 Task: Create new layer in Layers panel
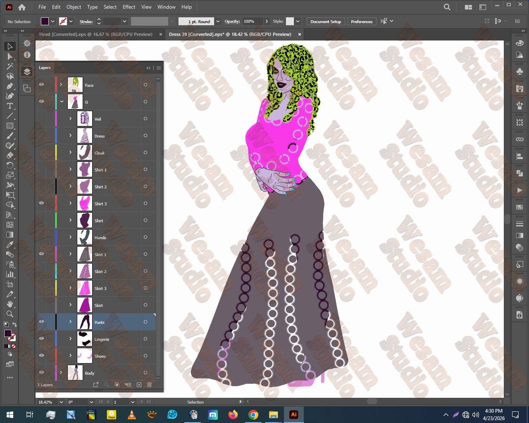[x=139, y=385]
